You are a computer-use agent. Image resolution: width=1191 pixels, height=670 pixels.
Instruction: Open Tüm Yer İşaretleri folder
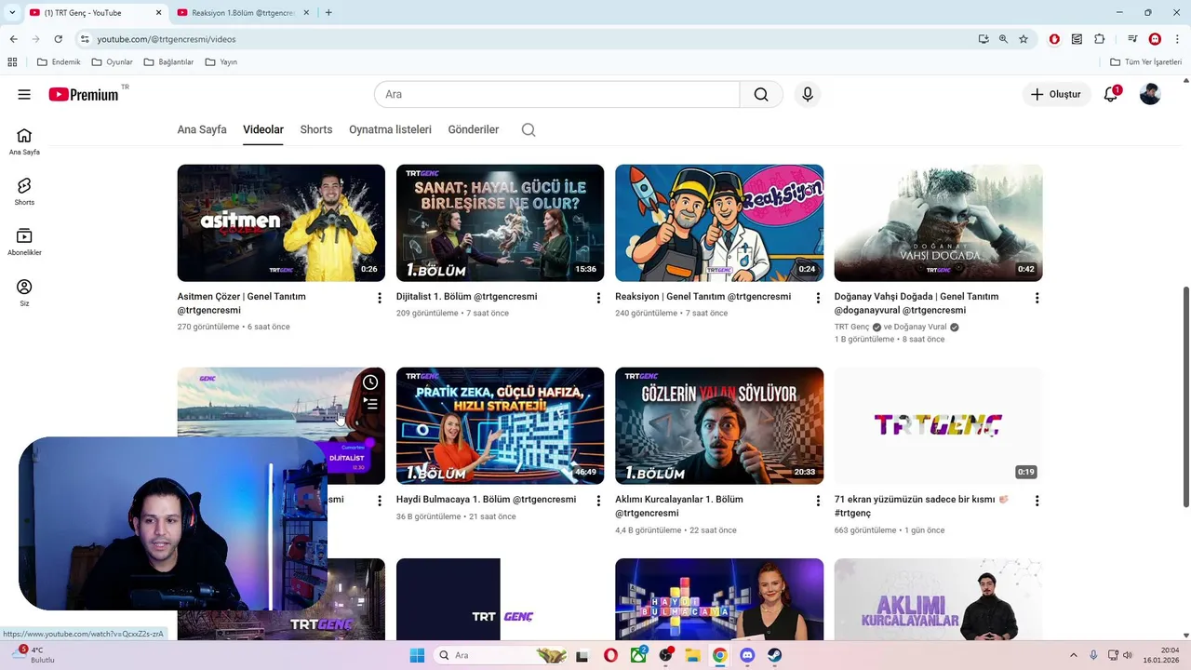pos(1146,62)
